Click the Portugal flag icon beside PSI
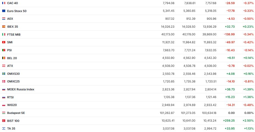This screenshot has height=132, width=255. tap(4, 50)
